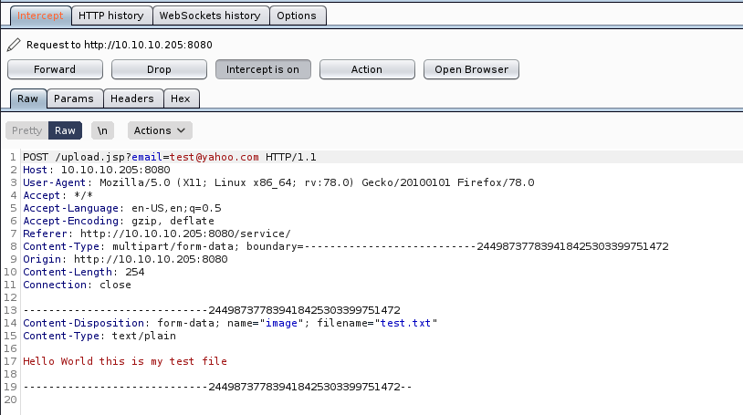This screenshot has height=415, width=743.
Task: Open the Options tab
Action: (x=297, y=16)
